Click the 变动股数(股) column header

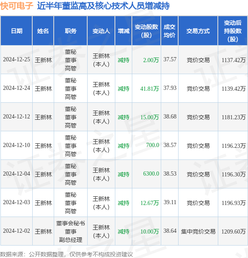(146, 31)
